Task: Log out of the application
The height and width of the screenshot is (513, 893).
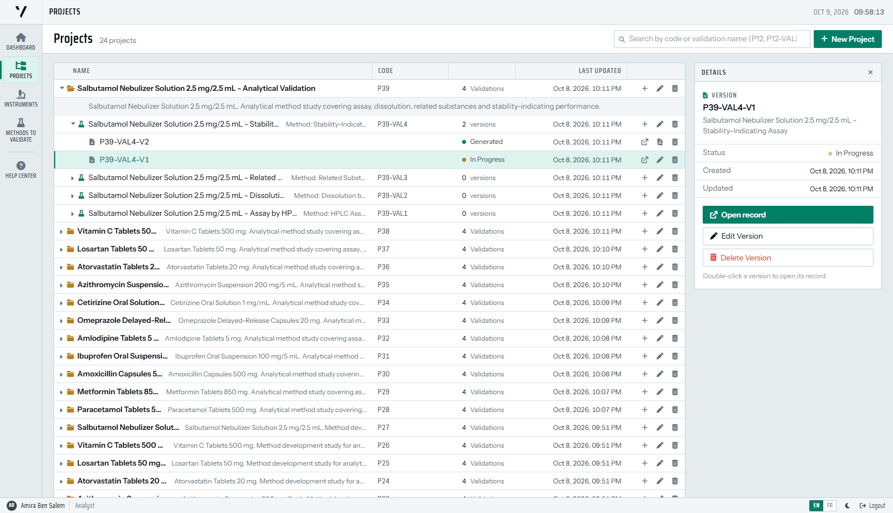Action: [872, 506]
